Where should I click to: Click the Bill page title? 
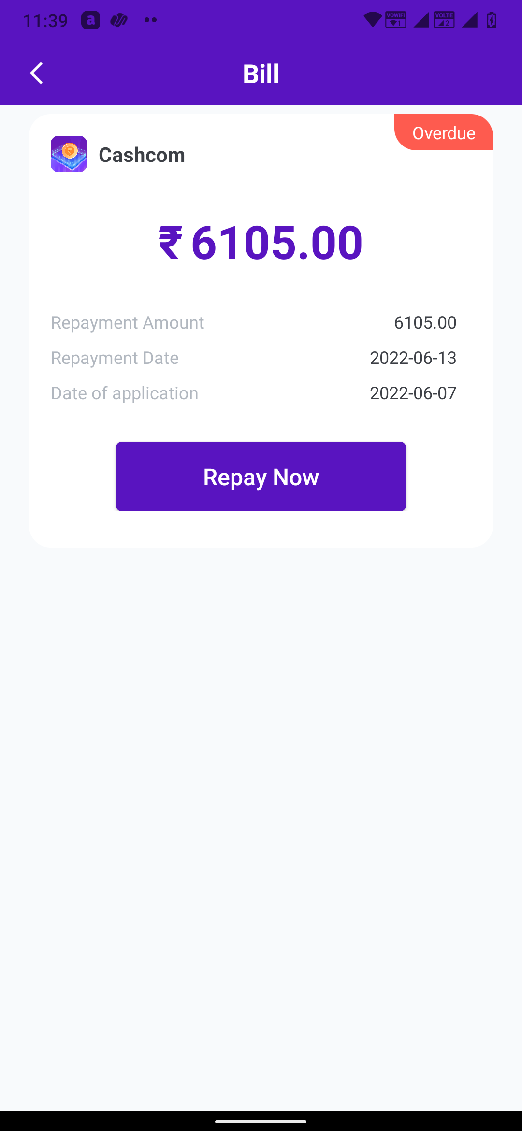coord(261,74)
